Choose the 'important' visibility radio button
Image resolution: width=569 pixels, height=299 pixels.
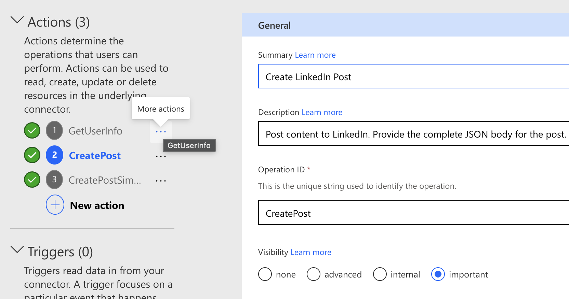pyautogui.click(x=438, y=274)
